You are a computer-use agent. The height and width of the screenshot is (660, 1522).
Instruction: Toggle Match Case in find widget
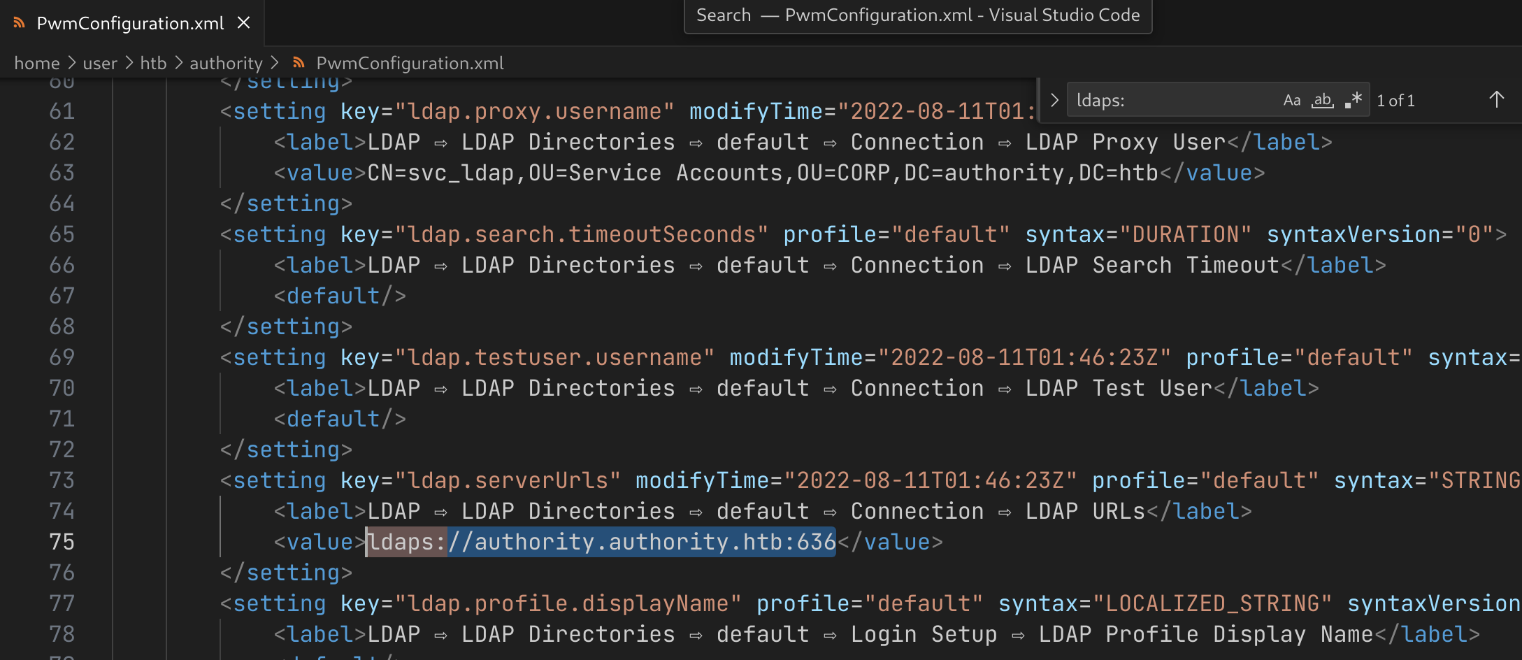1291,100
